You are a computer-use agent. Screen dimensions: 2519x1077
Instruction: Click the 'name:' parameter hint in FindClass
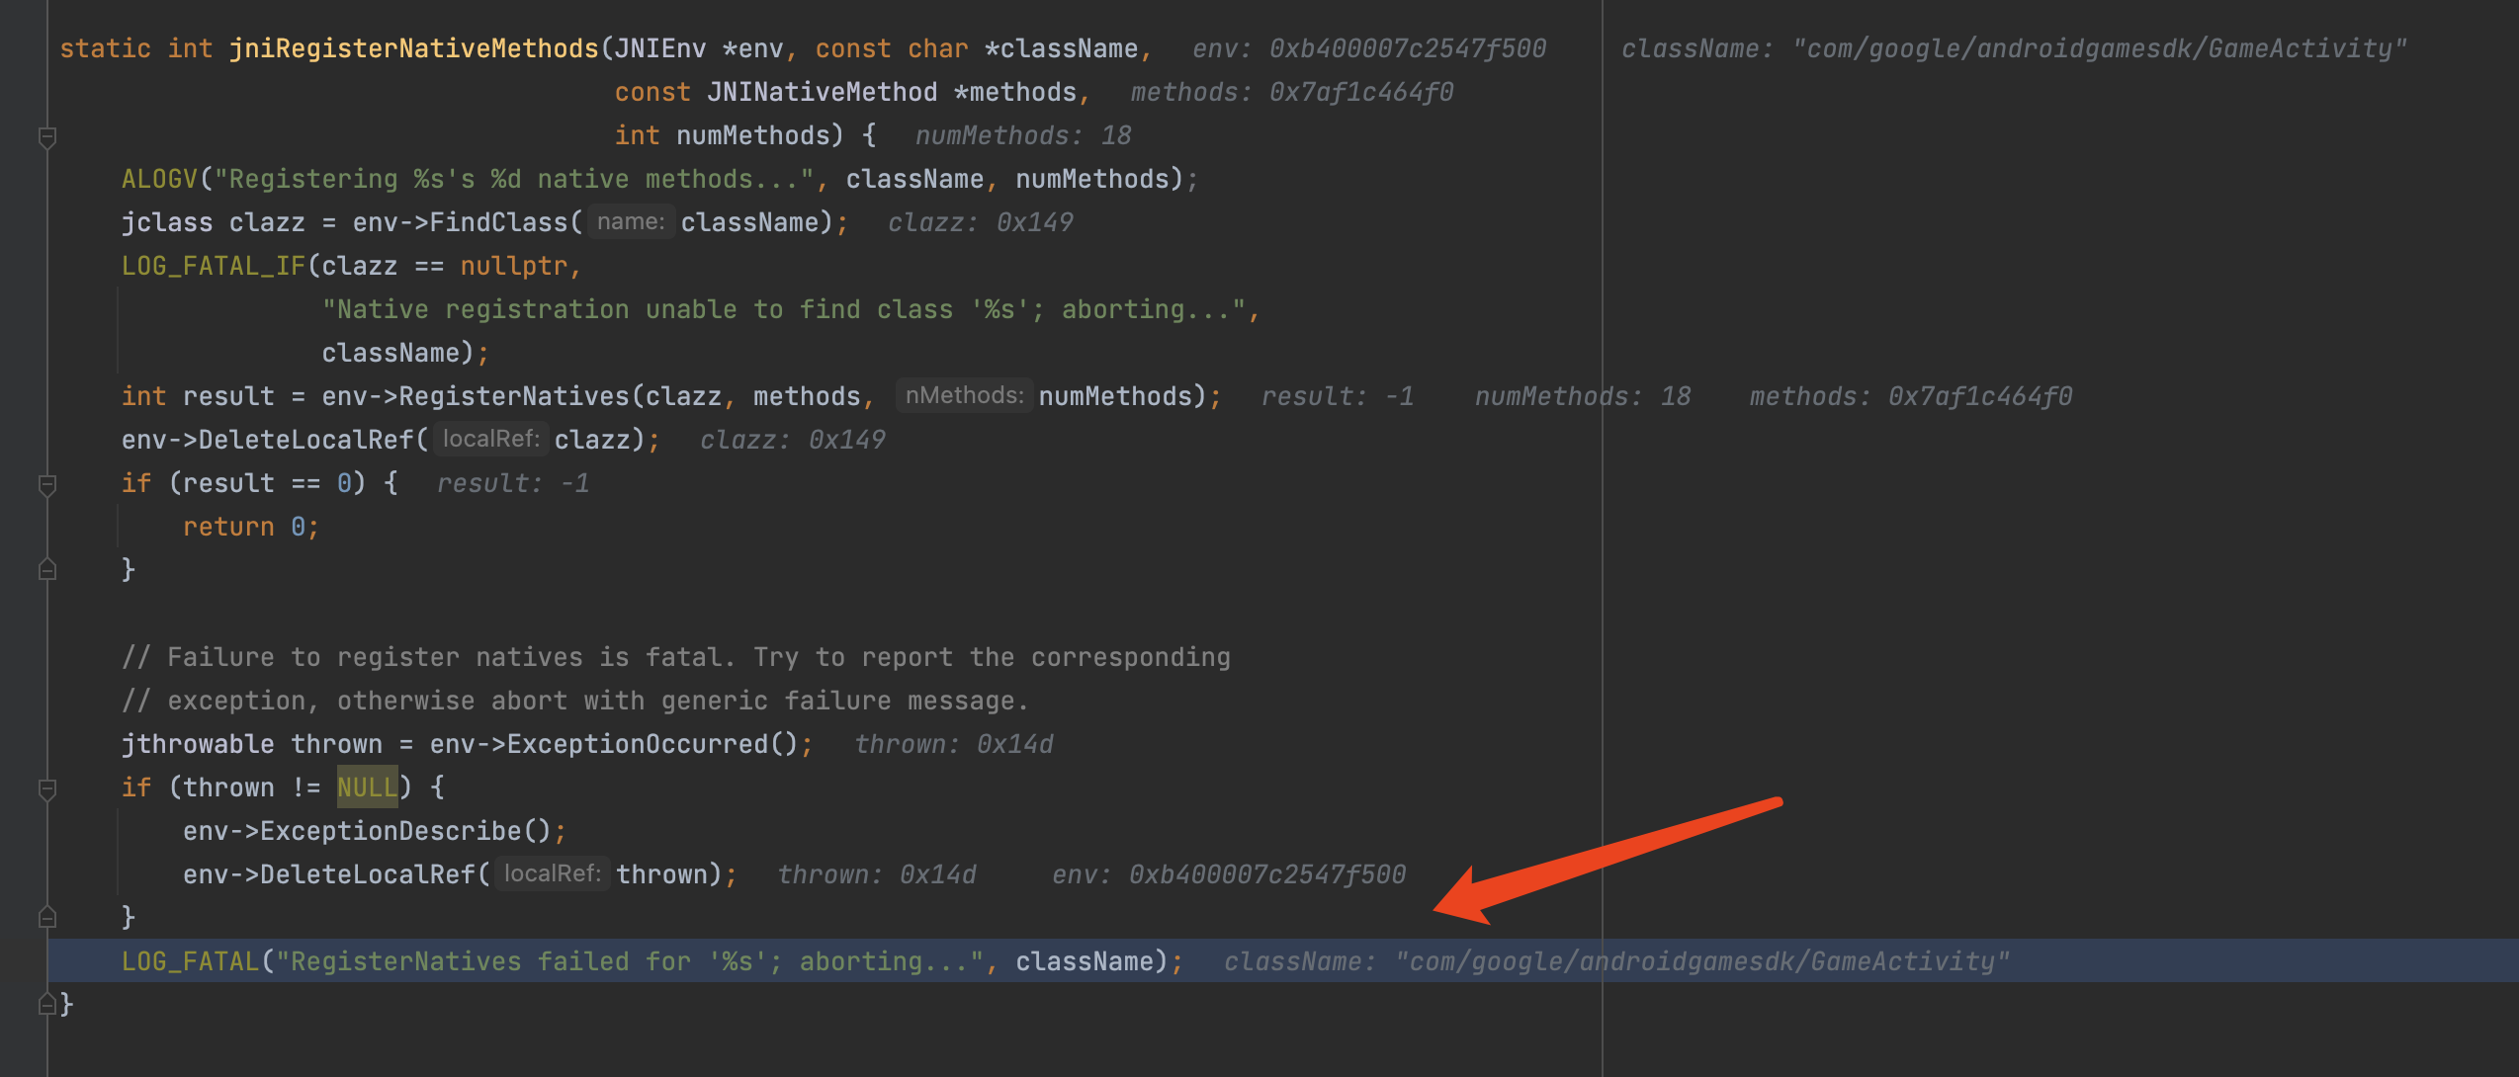(630, 222)
